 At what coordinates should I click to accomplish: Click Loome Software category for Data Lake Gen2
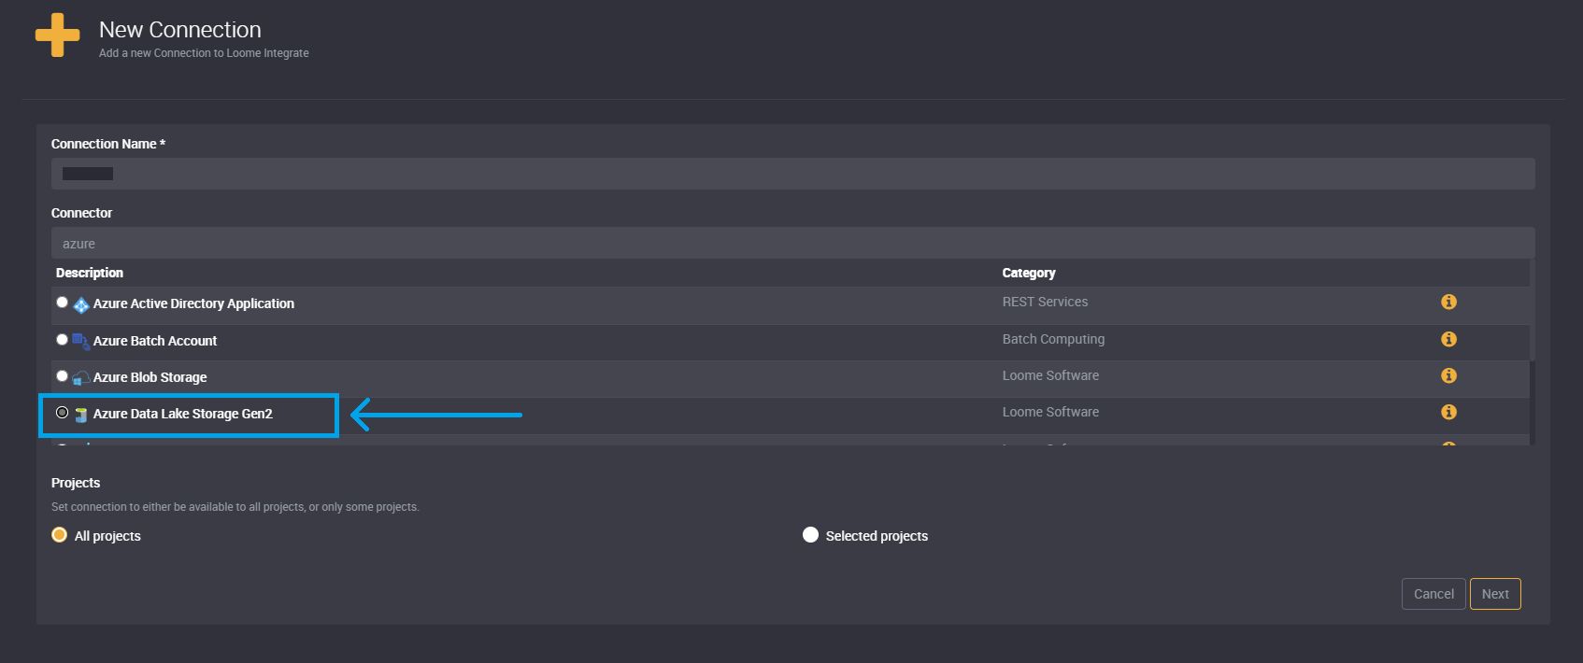coord(1050,412)
